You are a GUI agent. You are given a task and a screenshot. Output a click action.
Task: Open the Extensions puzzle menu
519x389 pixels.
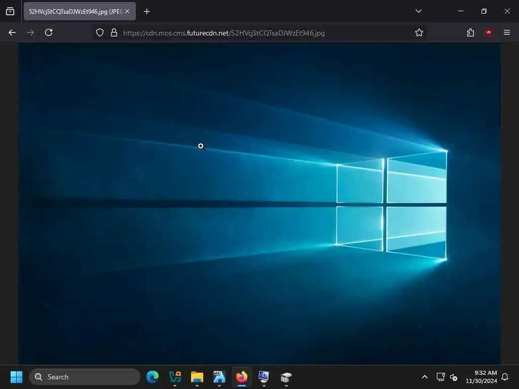pos(470,32)
